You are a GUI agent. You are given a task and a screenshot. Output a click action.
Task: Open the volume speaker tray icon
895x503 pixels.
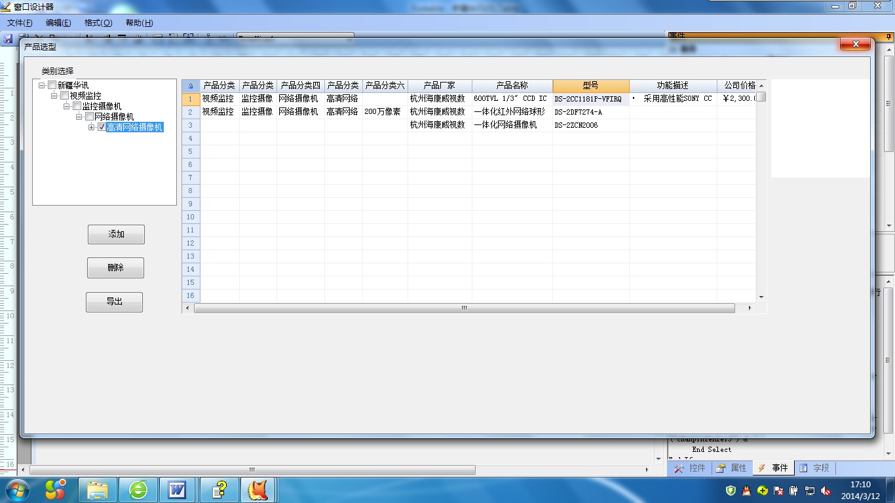click(x=826, y=490)
